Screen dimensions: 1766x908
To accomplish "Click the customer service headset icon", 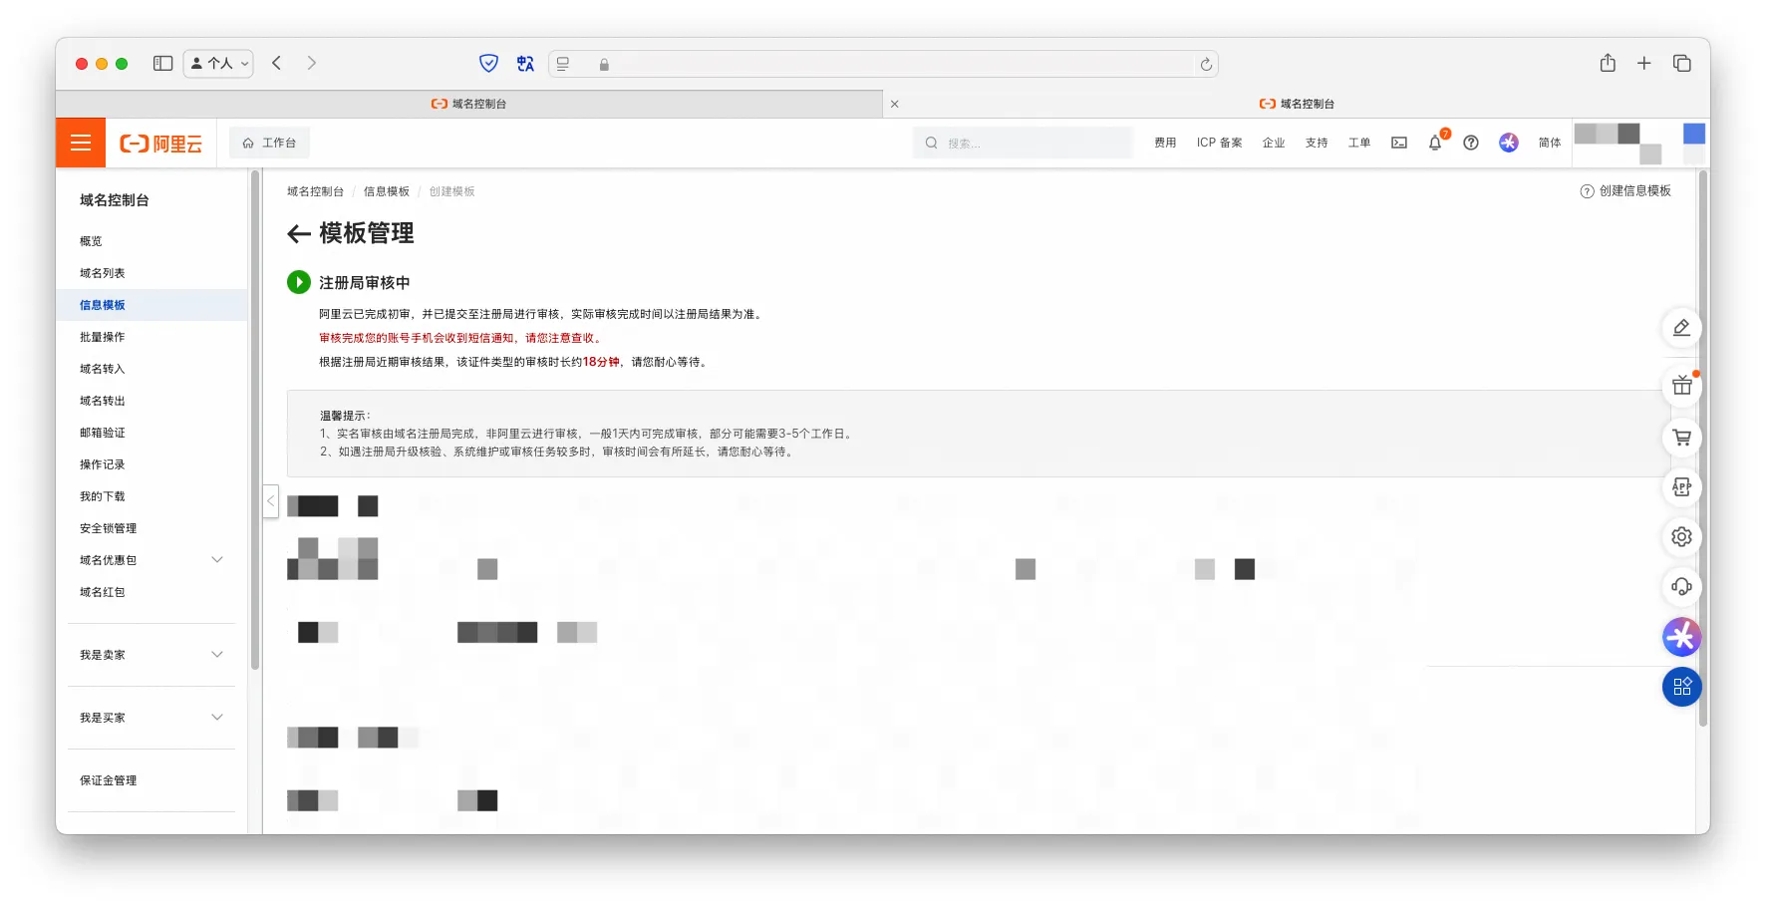I will 1681,587.
